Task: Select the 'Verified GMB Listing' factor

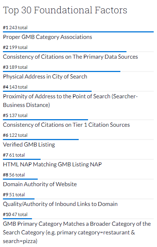Action: point(29,145)
